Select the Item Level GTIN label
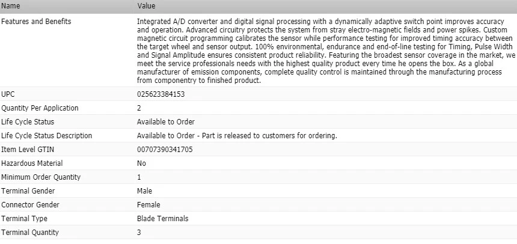Image resolution: width=517 pixels, height=244 pixels. point(32,150)
